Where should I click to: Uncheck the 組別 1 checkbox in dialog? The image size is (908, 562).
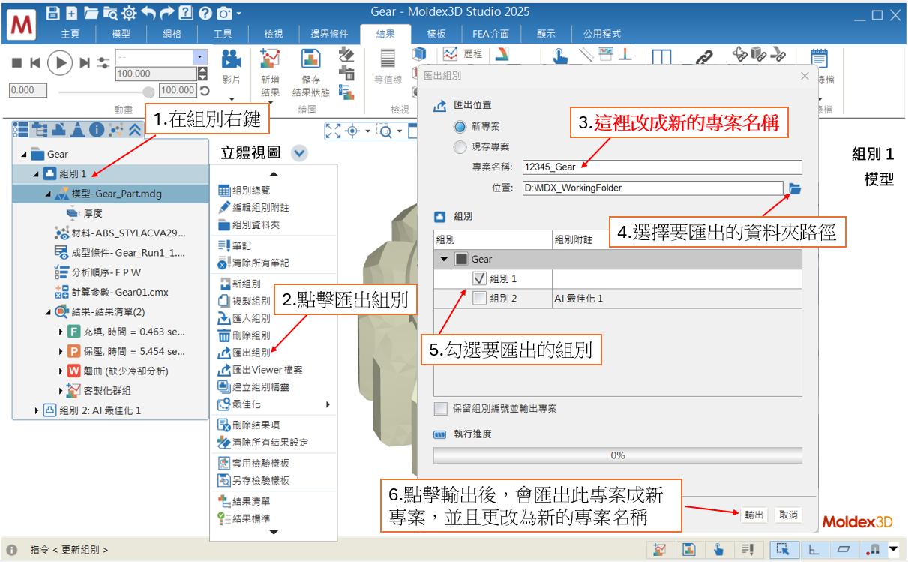(480, 278)
